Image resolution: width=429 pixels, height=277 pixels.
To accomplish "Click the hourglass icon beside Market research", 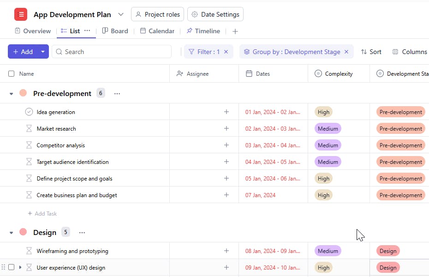I will click(29, 128).
